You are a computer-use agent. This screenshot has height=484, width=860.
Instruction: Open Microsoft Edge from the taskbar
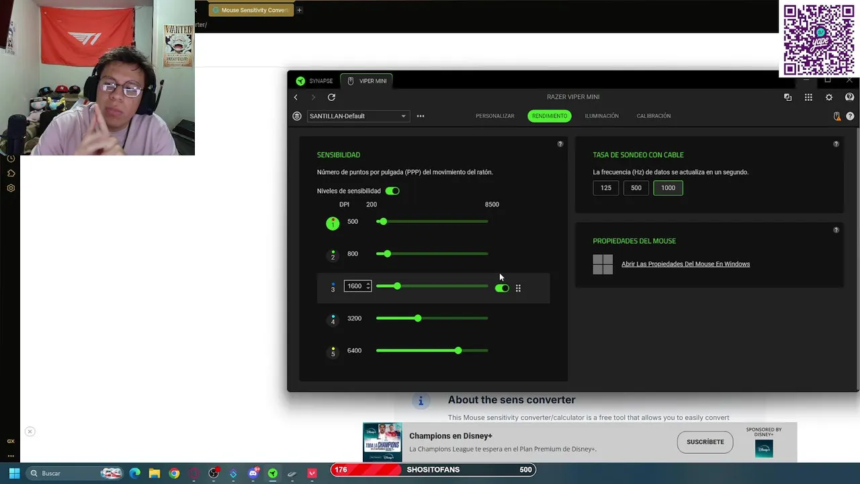(135, 473)
